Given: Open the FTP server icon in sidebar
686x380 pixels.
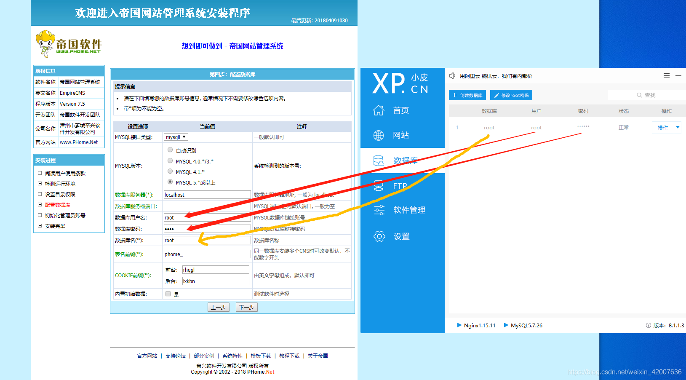Looking at the screenshot, I should [x=379, y=186].
